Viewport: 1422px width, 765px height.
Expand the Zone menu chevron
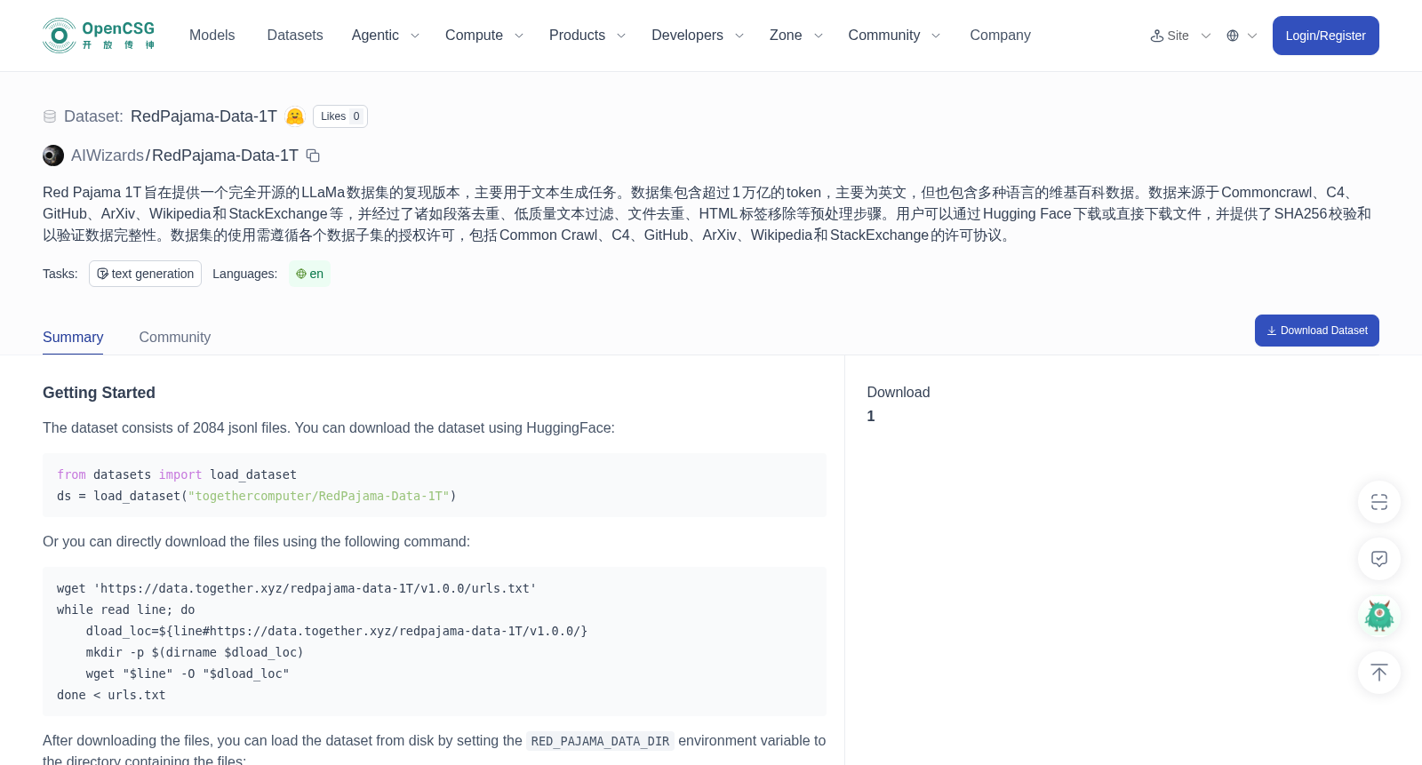pyautogui.click(x=819, y=36)
